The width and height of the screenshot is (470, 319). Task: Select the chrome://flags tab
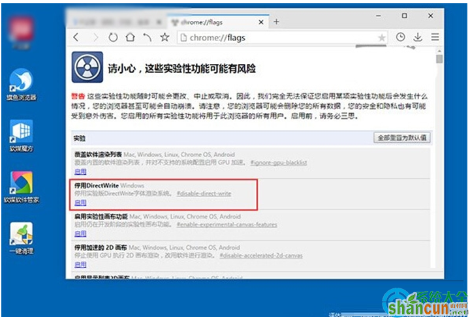tap(217, 22)
